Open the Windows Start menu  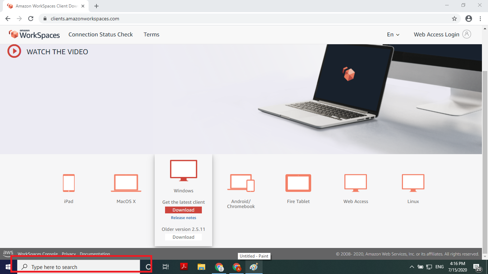[8, 267]
